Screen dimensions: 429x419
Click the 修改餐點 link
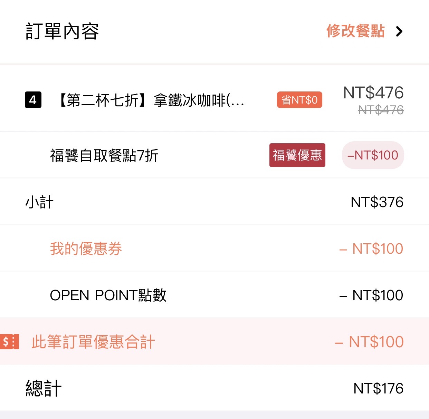(355, 31)
